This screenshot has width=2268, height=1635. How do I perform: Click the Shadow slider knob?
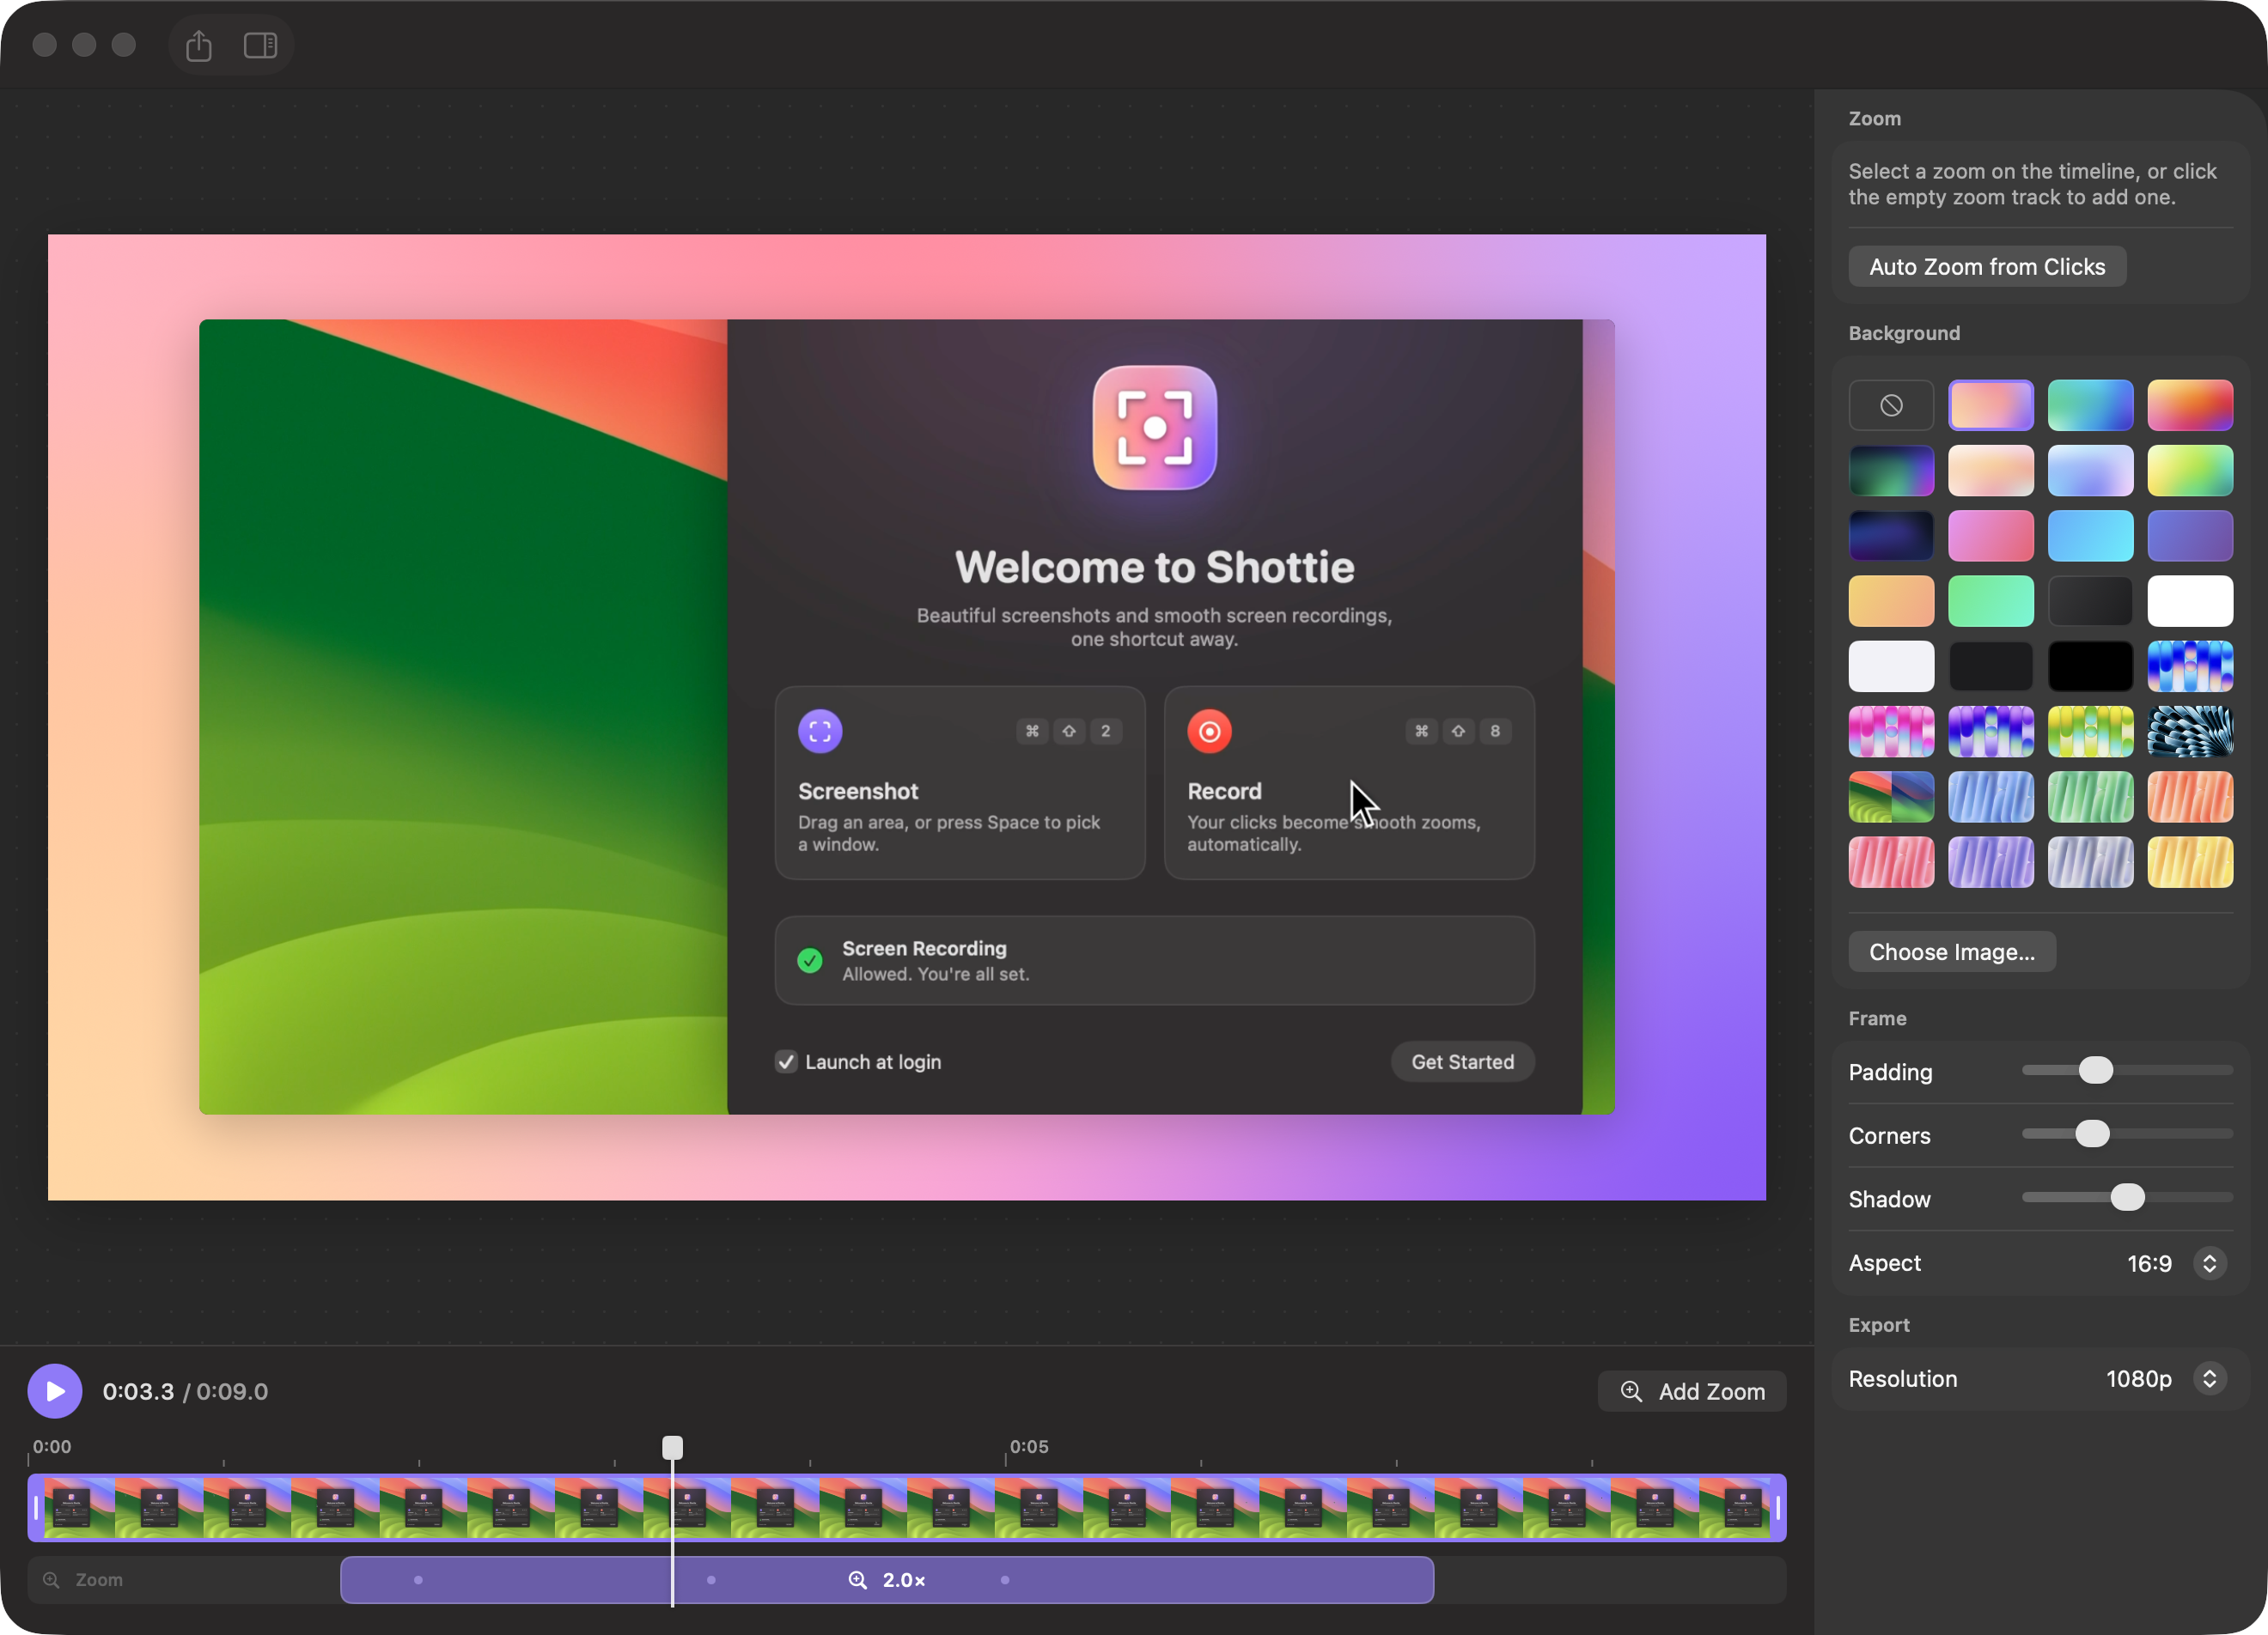click(x=2127, y=1197)
